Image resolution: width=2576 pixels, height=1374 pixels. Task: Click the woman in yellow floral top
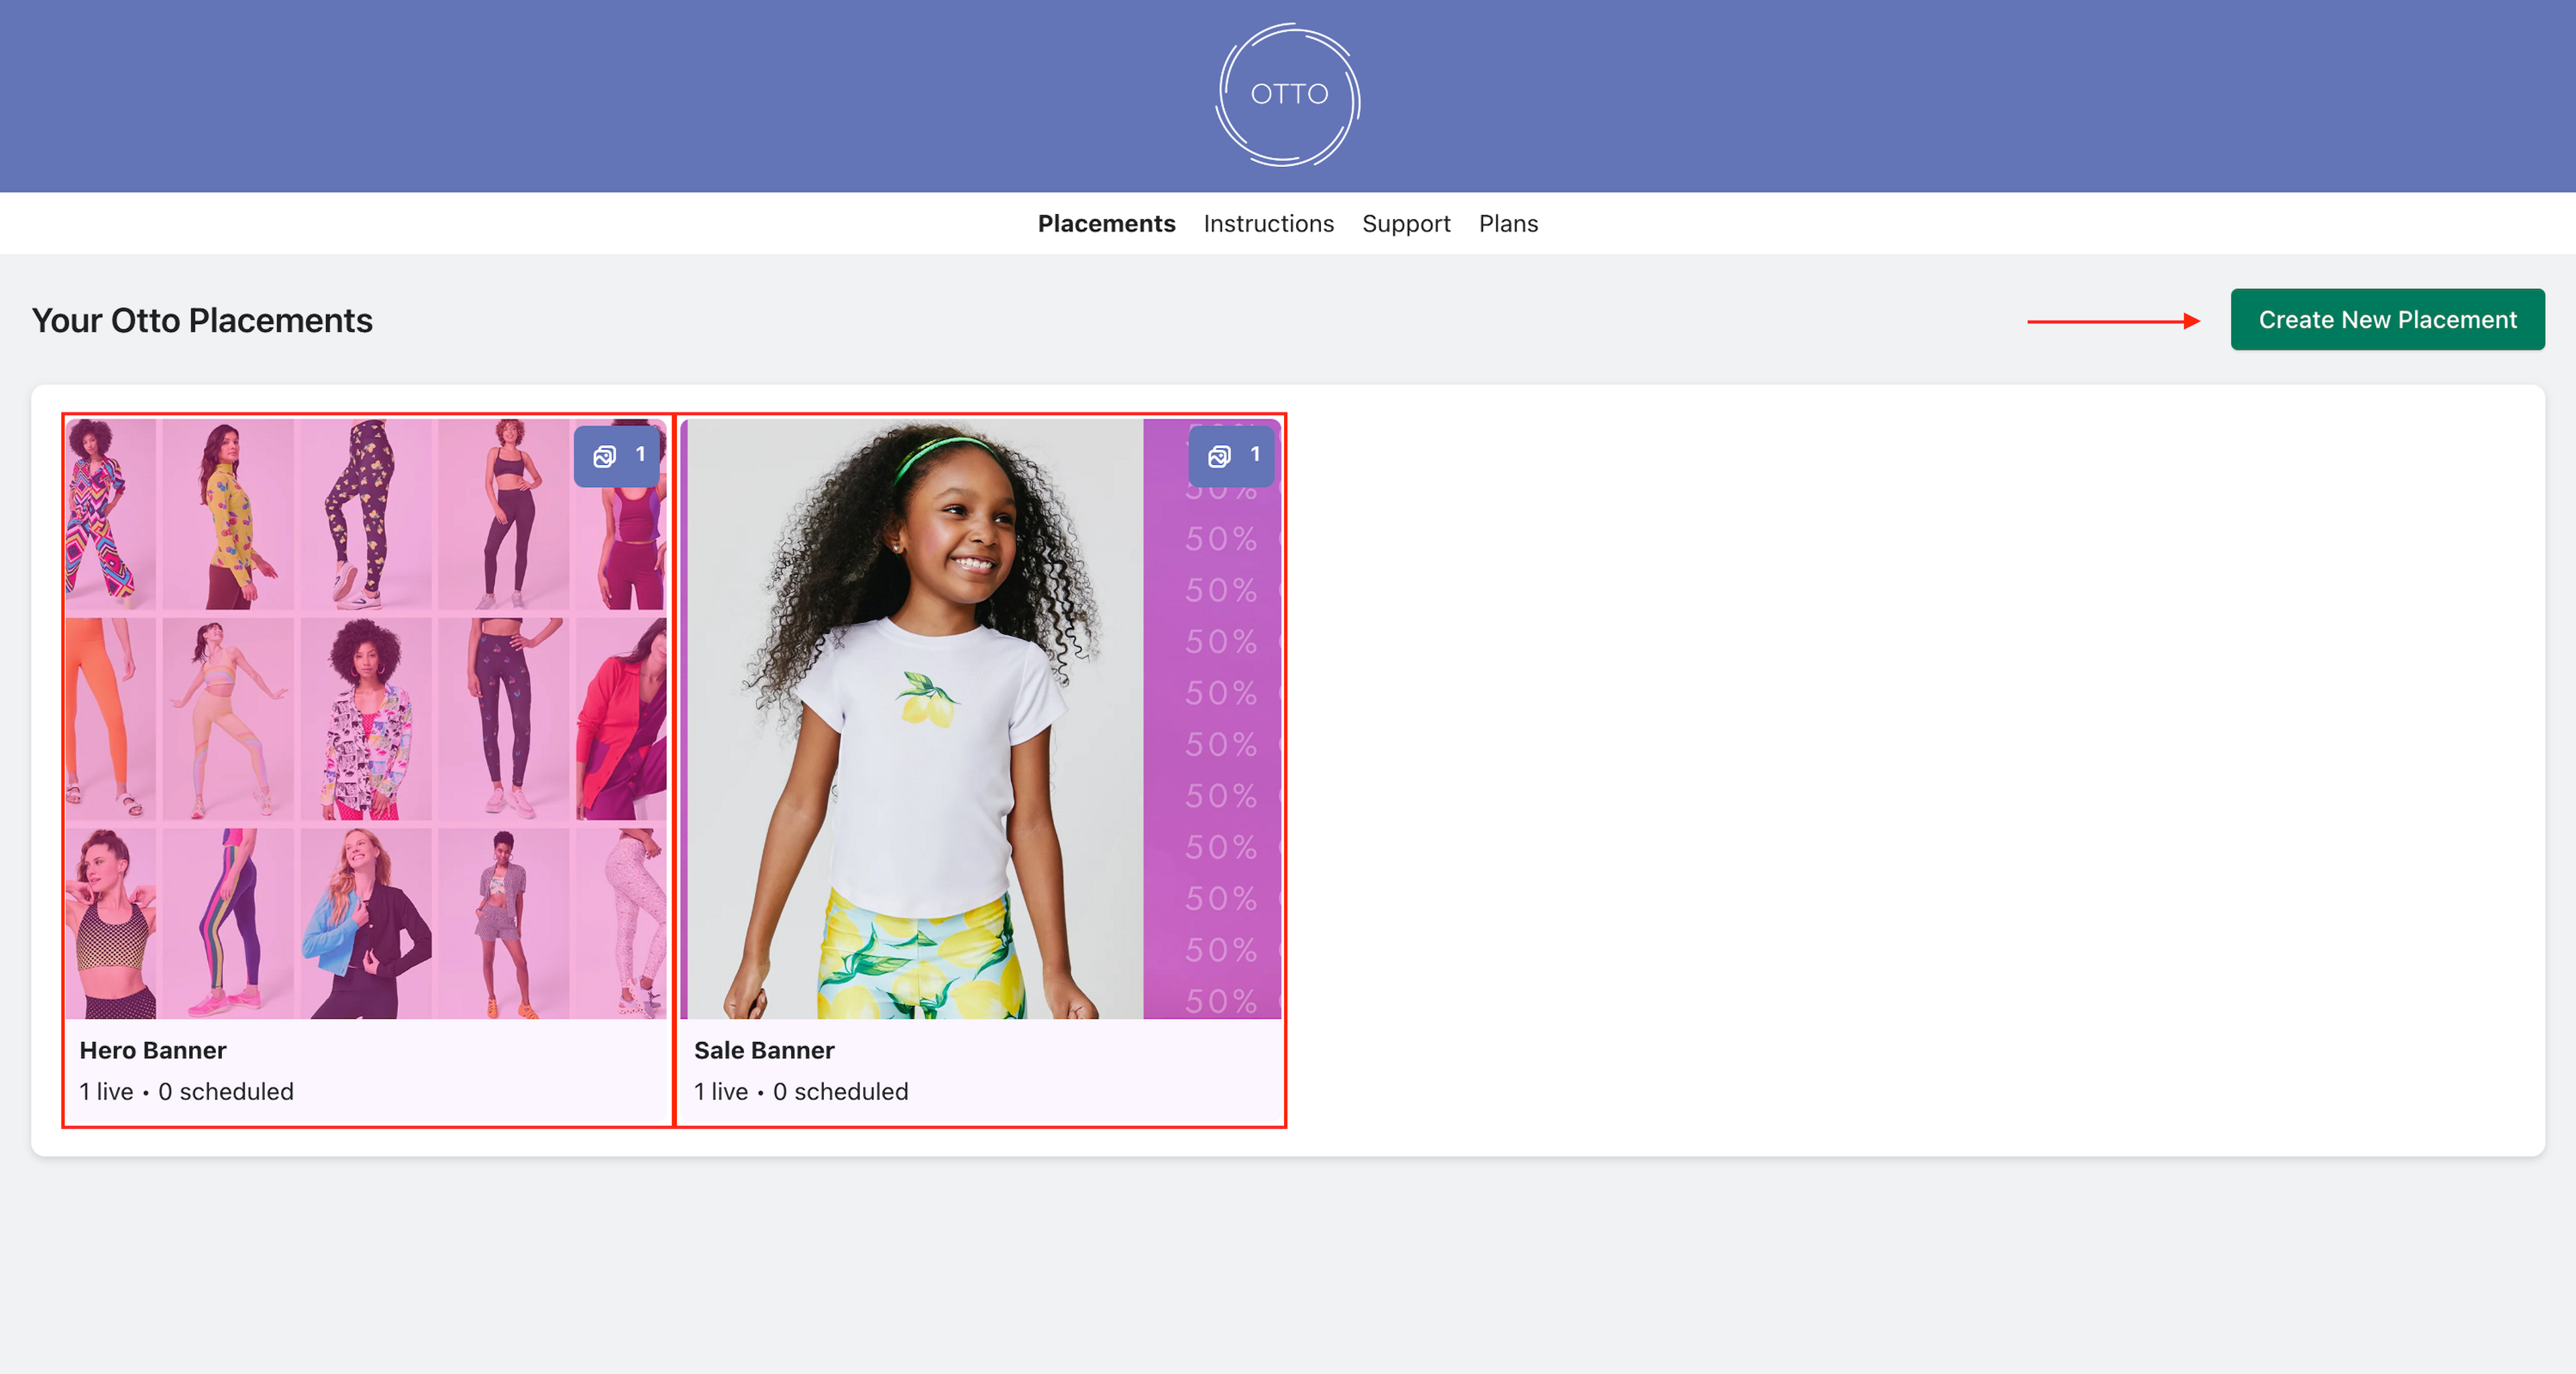230,515
